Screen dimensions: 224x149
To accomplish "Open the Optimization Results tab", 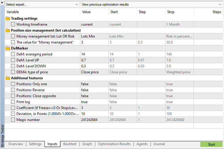I will point(114,144).
